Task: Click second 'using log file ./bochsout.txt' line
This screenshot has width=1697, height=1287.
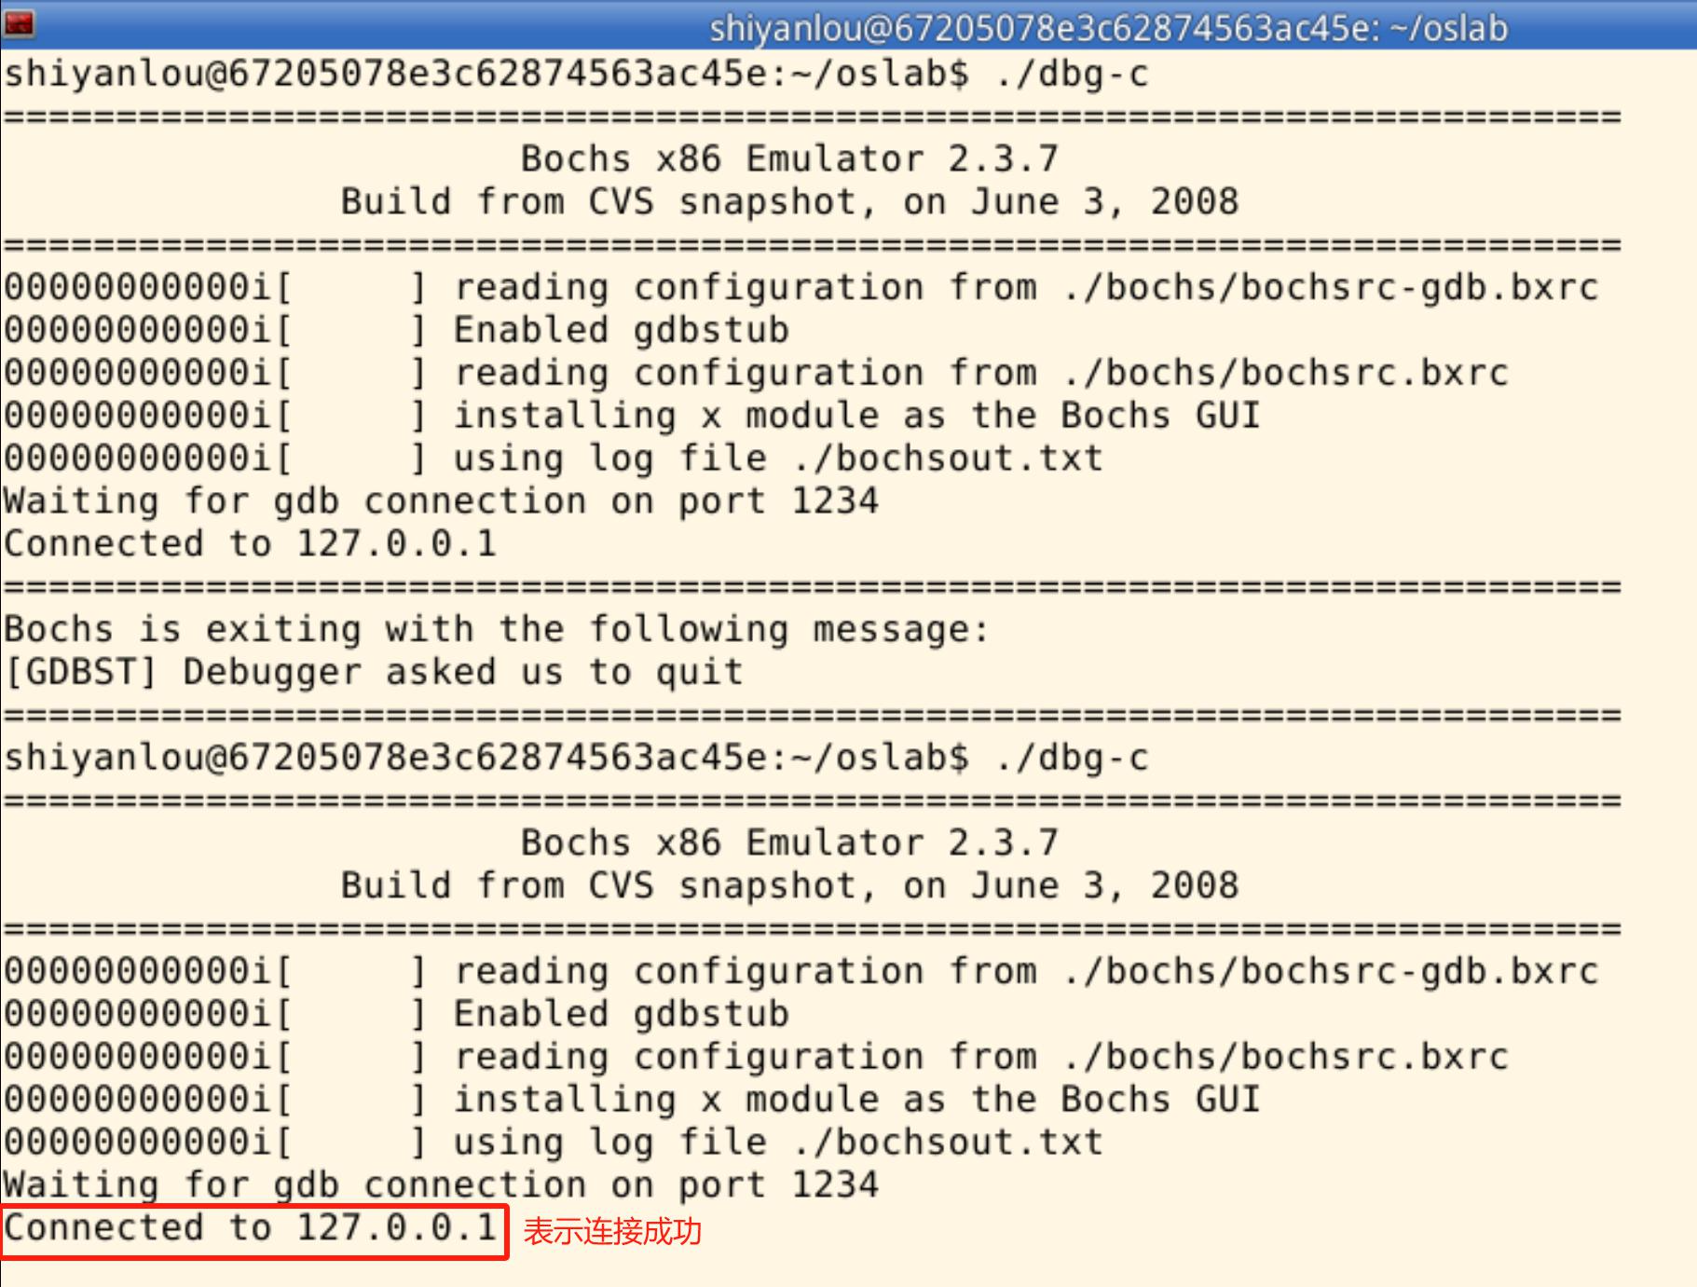Action: pyautogui.click(x=554, y=1143)
